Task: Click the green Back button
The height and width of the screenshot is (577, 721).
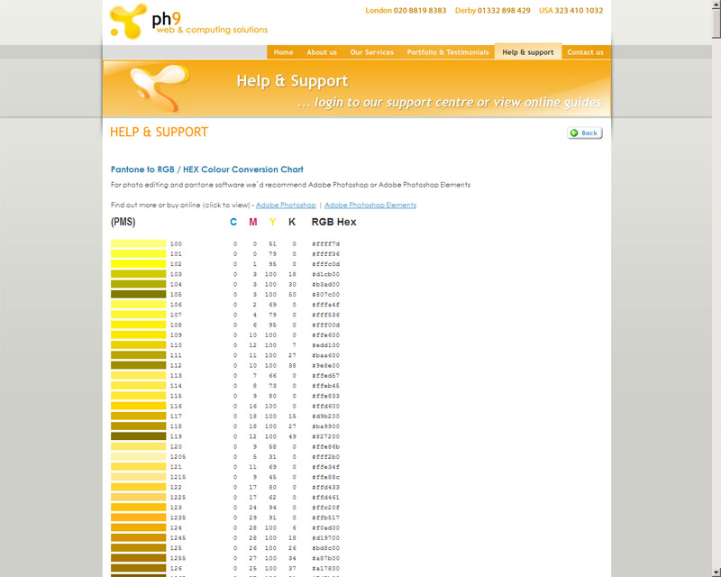Action: coord(584,133)
